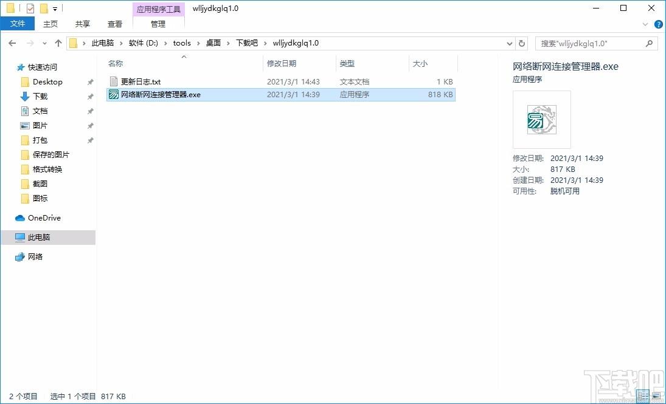Switch to the 主页 ribbon tab
The height and width of the screenshot is (404, 666).
50,24
